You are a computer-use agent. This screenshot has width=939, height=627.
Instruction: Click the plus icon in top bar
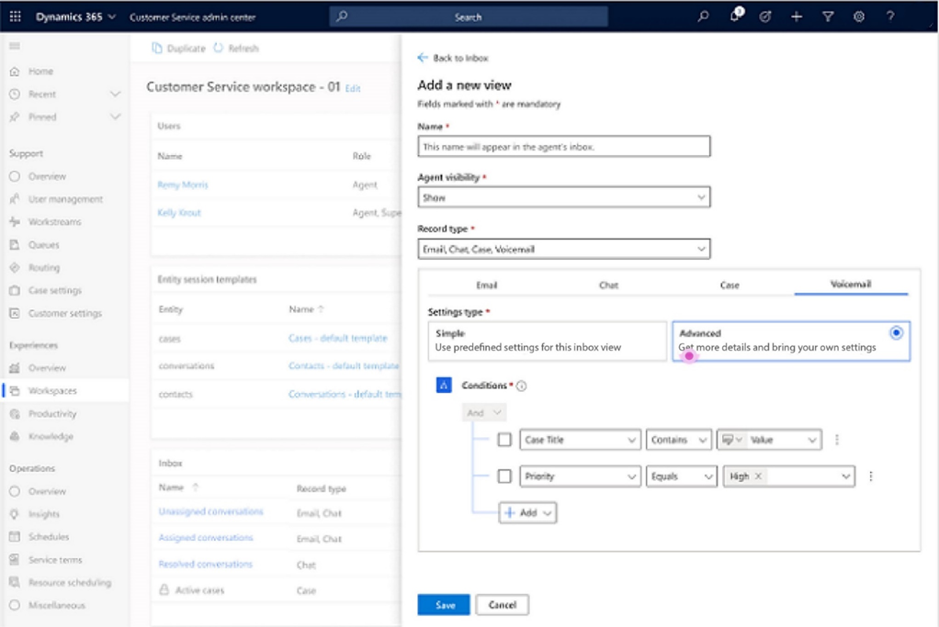(797, 17)
